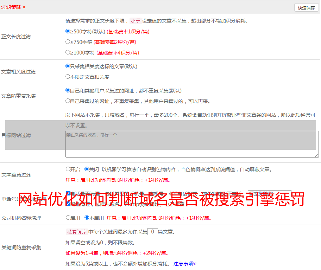The width and height of the screenshot is (321, 270).
Task: Choose 不限定文章相关度 radio option
Action: [x=68, y=77]
